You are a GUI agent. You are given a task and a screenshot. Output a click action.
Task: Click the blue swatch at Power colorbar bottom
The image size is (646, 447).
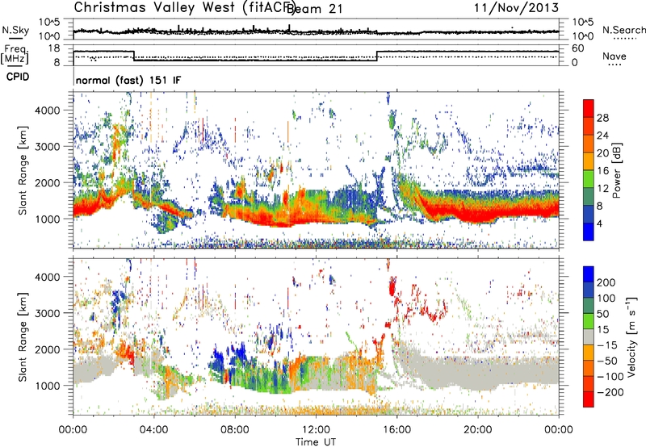[589, 232]
